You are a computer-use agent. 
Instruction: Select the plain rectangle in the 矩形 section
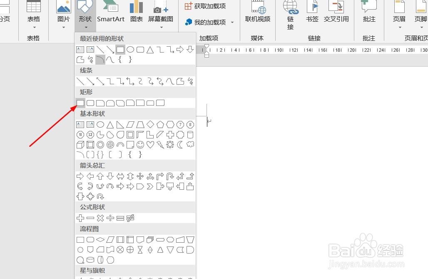point(80,103)
